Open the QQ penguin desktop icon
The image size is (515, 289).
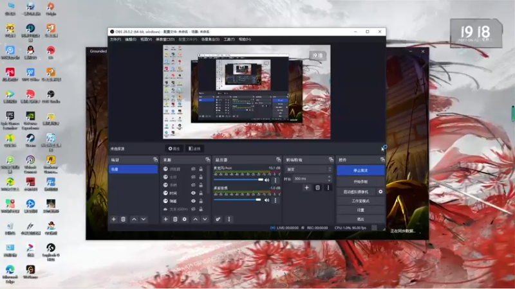30,53
